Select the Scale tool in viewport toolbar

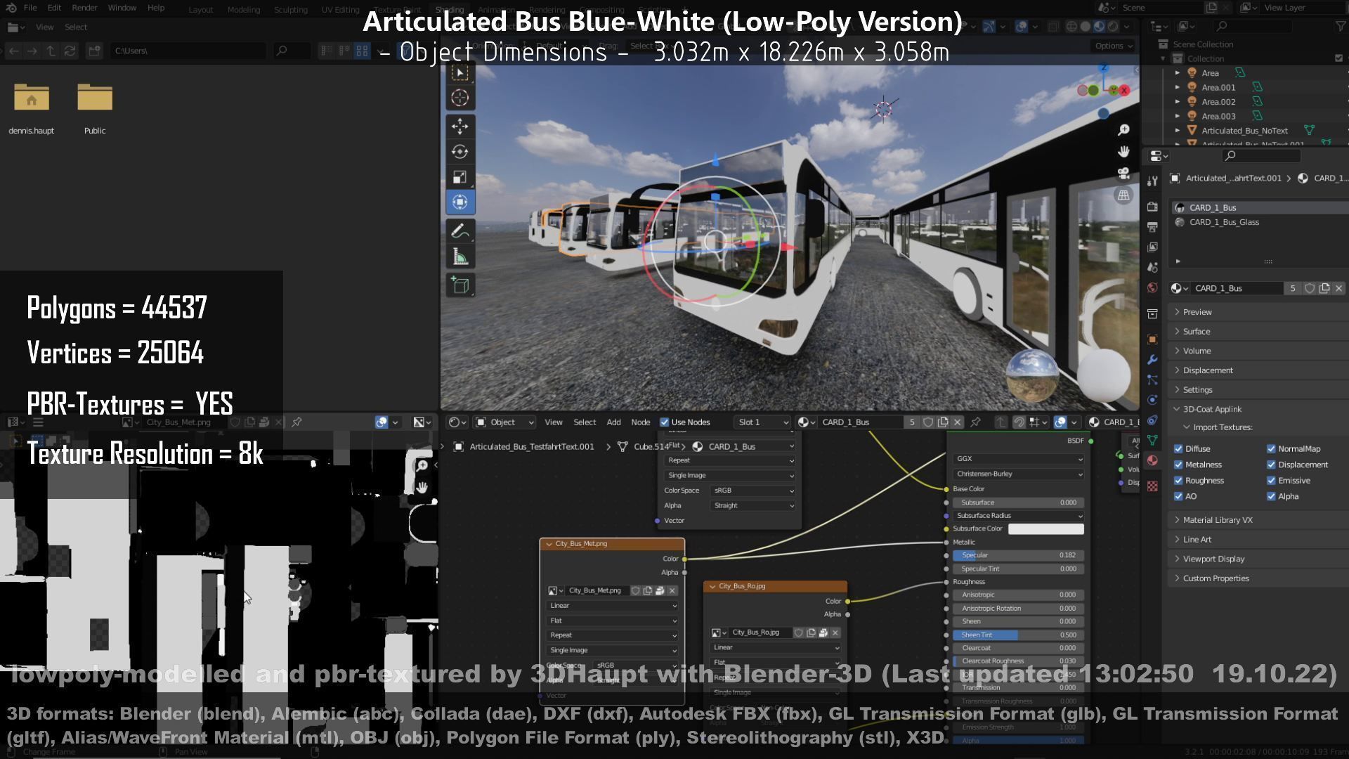460,177
